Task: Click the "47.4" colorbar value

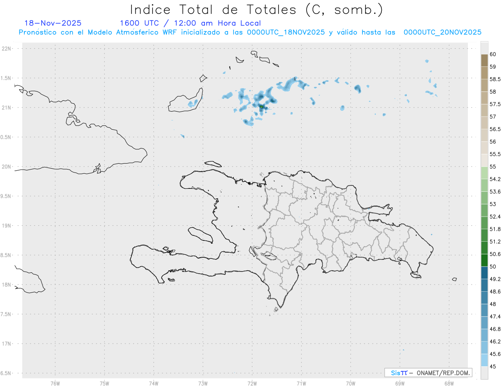Action: [x=495, y=316]
